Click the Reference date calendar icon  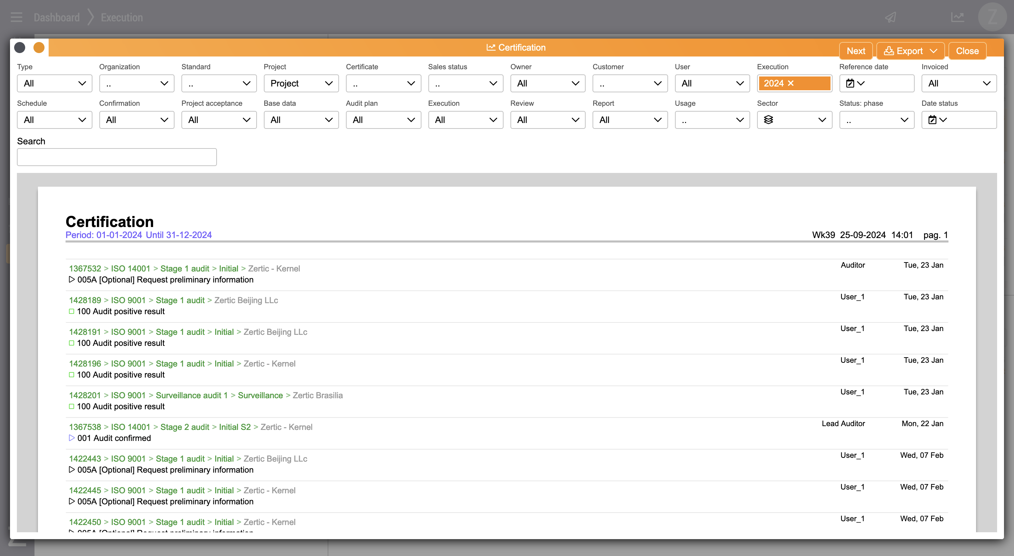pos(850,83)
